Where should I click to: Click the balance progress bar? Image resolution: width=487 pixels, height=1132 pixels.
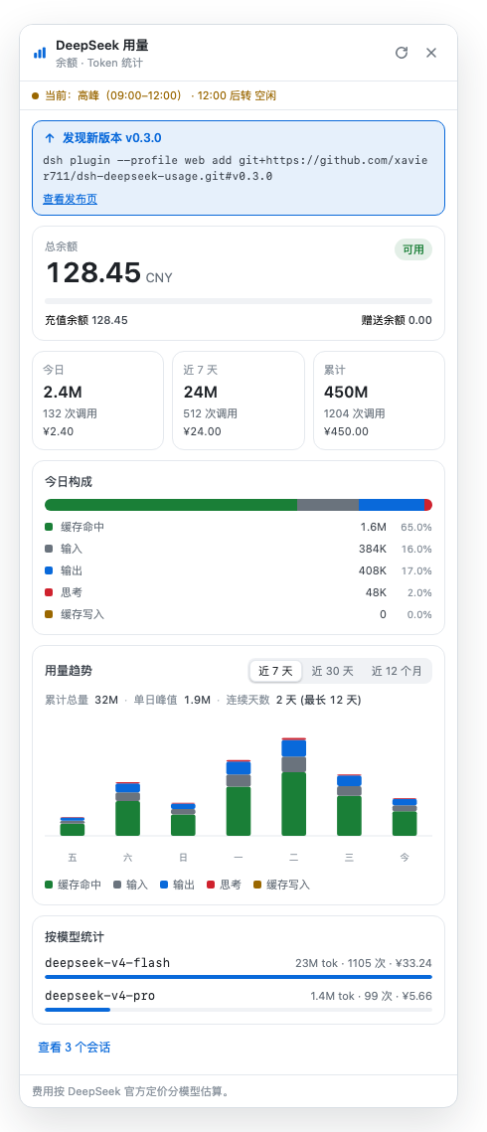pos(239,301)
